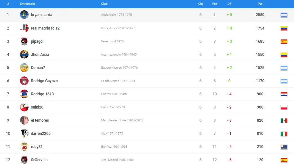Click club Leeds United 1967-1975
The width and height of the screenshot is (294, 166).
tap(118, 81)
